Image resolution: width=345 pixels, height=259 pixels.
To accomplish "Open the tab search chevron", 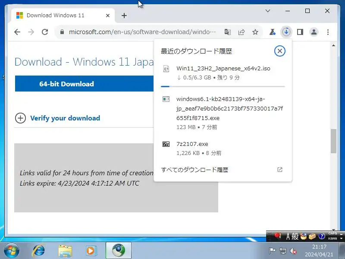I will (x=268, y=11).
